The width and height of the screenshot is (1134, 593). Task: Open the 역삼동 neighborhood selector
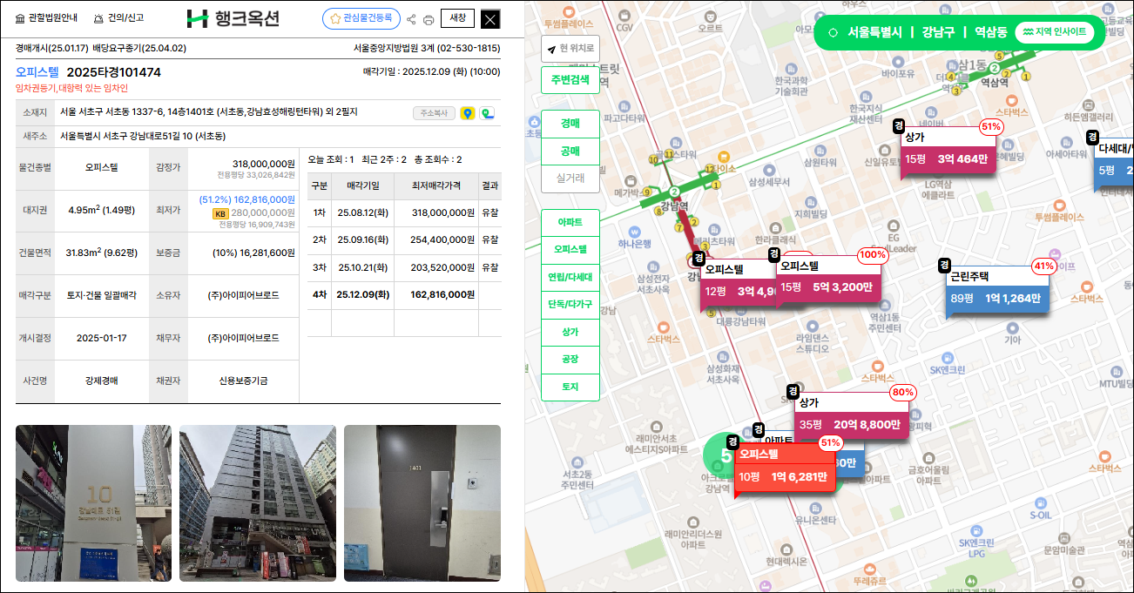coord(991,32)
